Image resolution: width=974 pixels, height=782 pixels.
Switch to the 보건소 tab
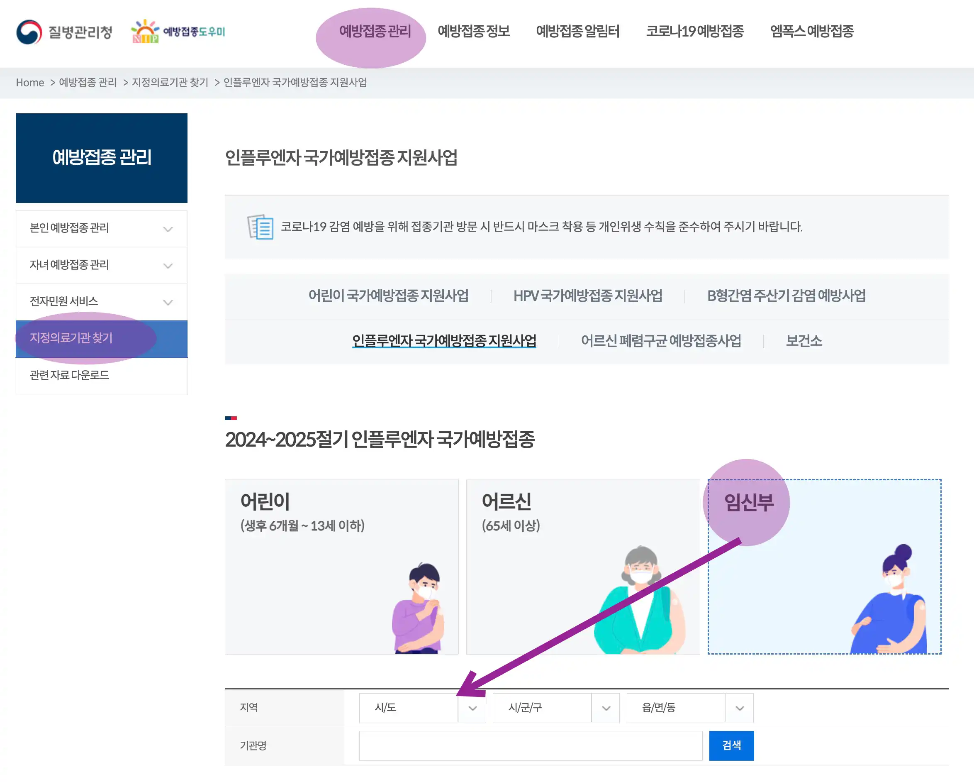pyautogui.click(x=804, y=341)
